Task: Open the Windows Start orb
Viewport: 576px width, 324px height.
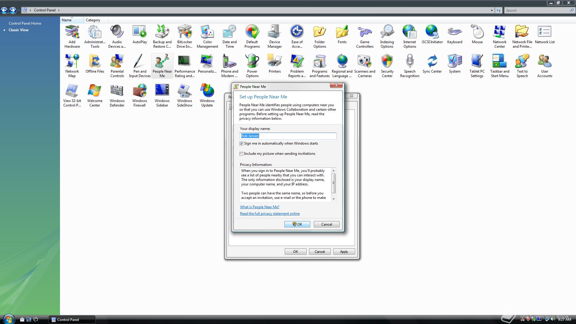Action: 8,319
